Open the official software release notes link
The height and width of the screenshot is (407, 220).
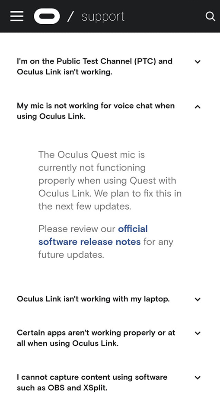click(x=93, y=235)
